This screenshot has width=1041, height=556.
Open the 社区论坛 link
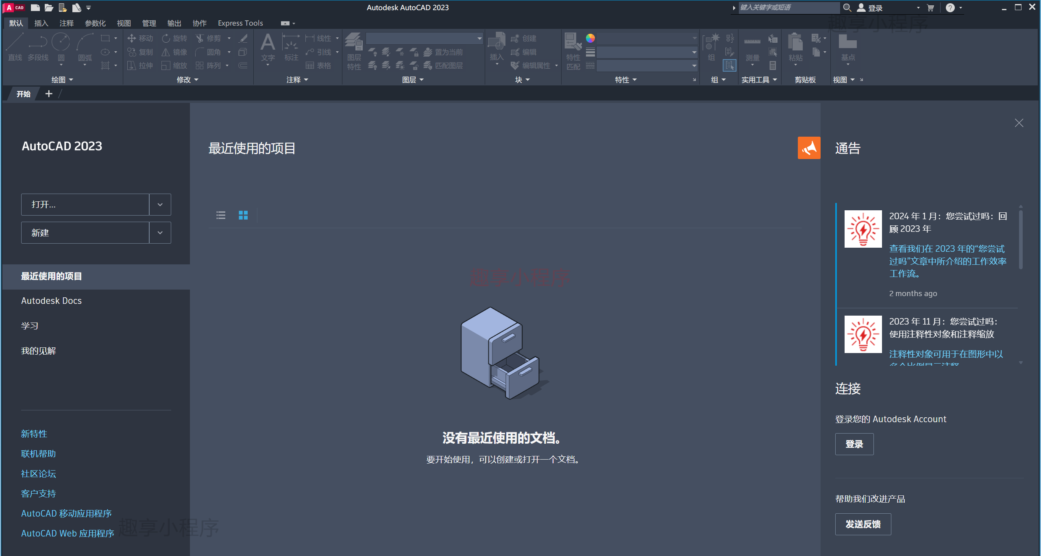[38, 474]
